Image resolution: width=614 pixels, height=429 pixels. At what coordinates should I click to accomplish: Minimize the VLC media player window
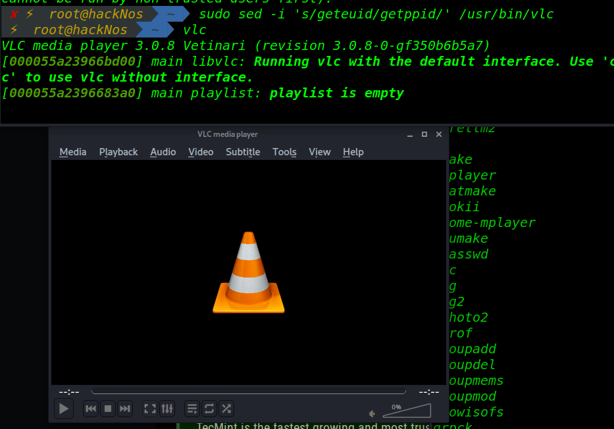(x=410, y=135)
